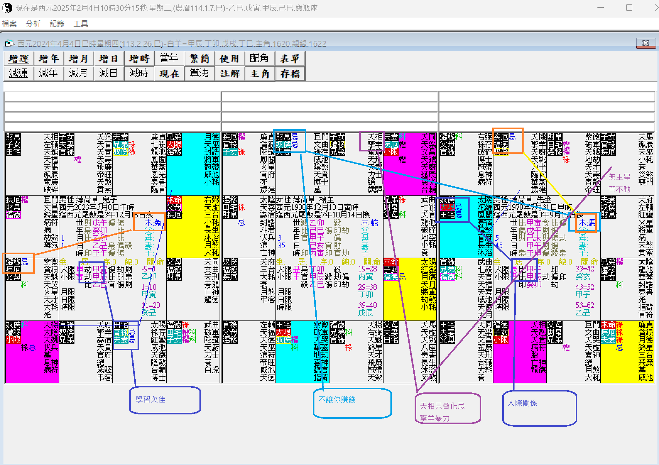Click the 減時 button
This screenshot has height=465, width=659.
139,74
